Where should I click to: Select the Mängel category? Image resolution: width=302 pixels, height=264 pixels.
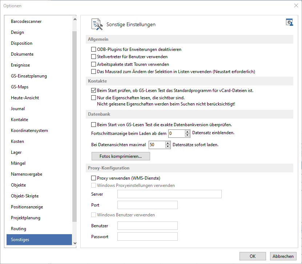[x=39, y=163]
